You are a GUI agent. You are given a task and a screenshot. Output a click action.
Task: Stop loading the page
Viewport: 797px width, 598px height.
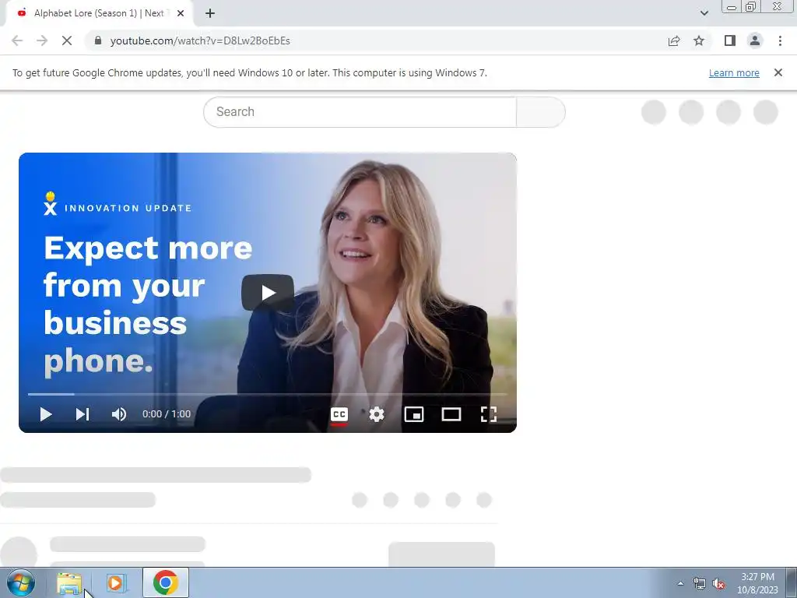[x=67, y=40]
